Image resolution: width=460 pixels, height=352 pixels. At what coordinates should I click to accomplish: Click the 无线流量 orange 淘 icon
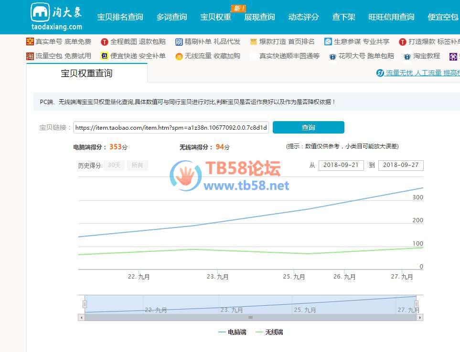click(179, 56)
